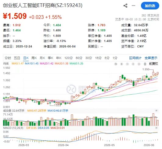This screenshot has height=149, width=162.
Task: Click the 溢价率 value -0.13%
Action: point(61,41)
